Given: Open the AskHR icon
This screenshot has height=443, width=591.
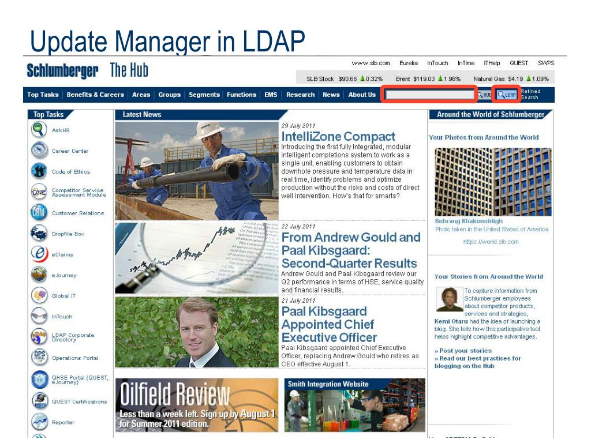Looking at the screenshot, I should tap(39, 130).
